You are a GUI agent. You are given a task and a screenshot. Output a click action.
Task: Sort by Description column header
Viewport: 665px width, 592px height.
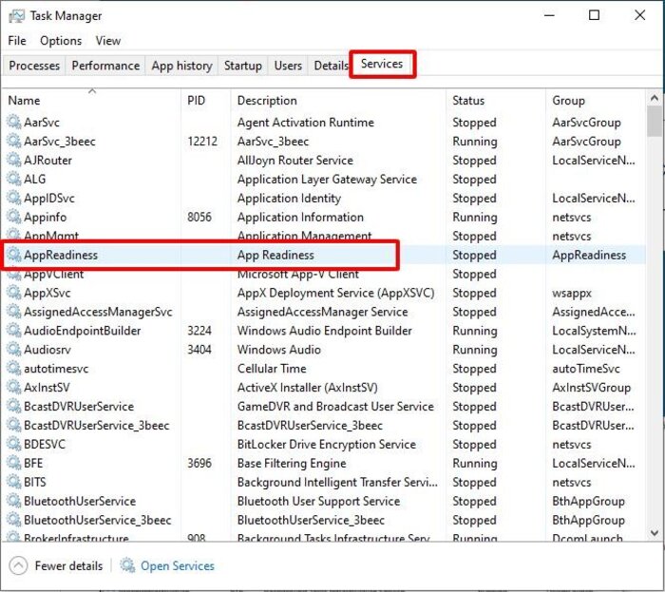coord(338,100)
